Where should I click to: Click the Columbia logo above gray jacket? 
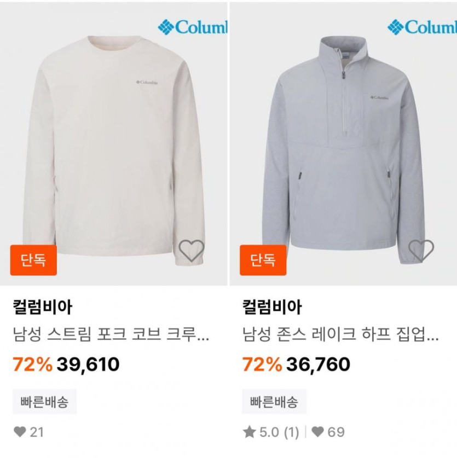coord(422,27)
